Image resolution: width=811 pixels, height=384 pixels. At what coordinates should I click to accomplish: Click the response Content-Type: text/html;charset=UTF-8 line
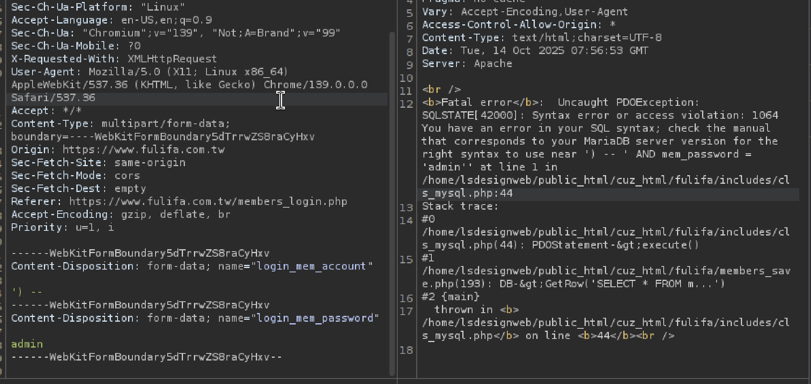pyautogui.click(x=542, y=38)
